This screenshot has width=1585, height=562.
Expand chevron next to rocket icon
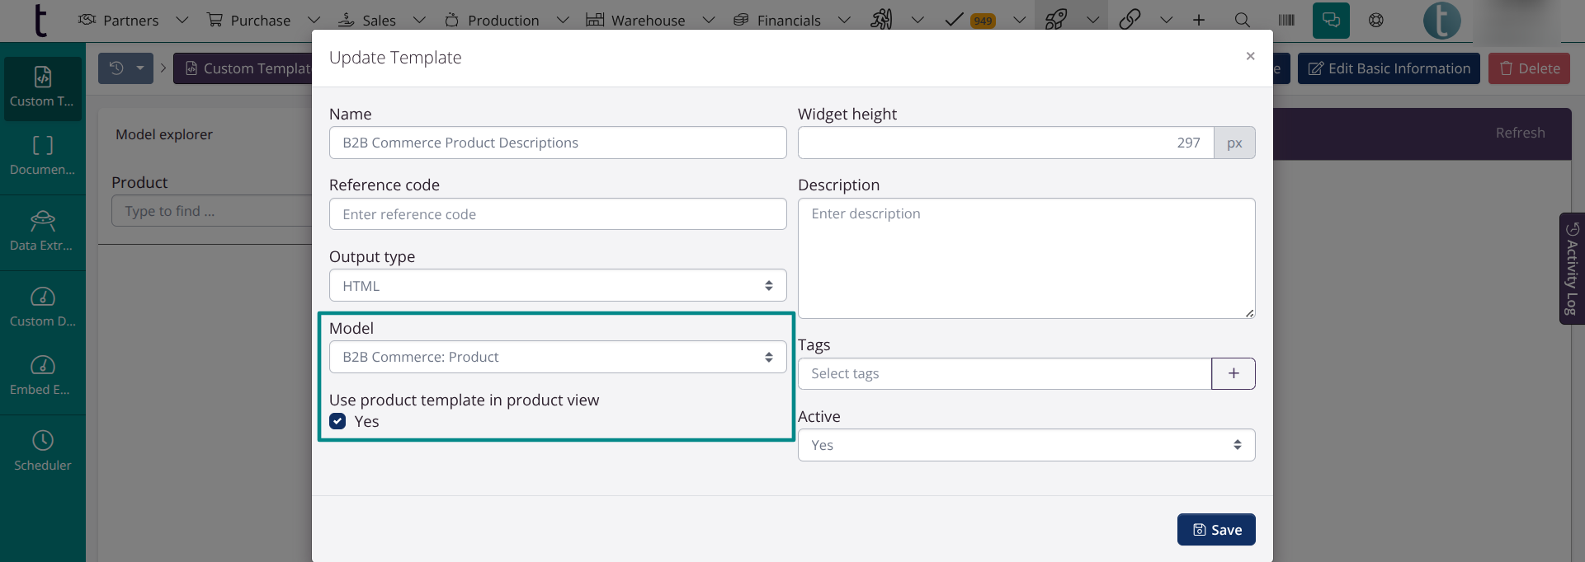point(1093,20)
